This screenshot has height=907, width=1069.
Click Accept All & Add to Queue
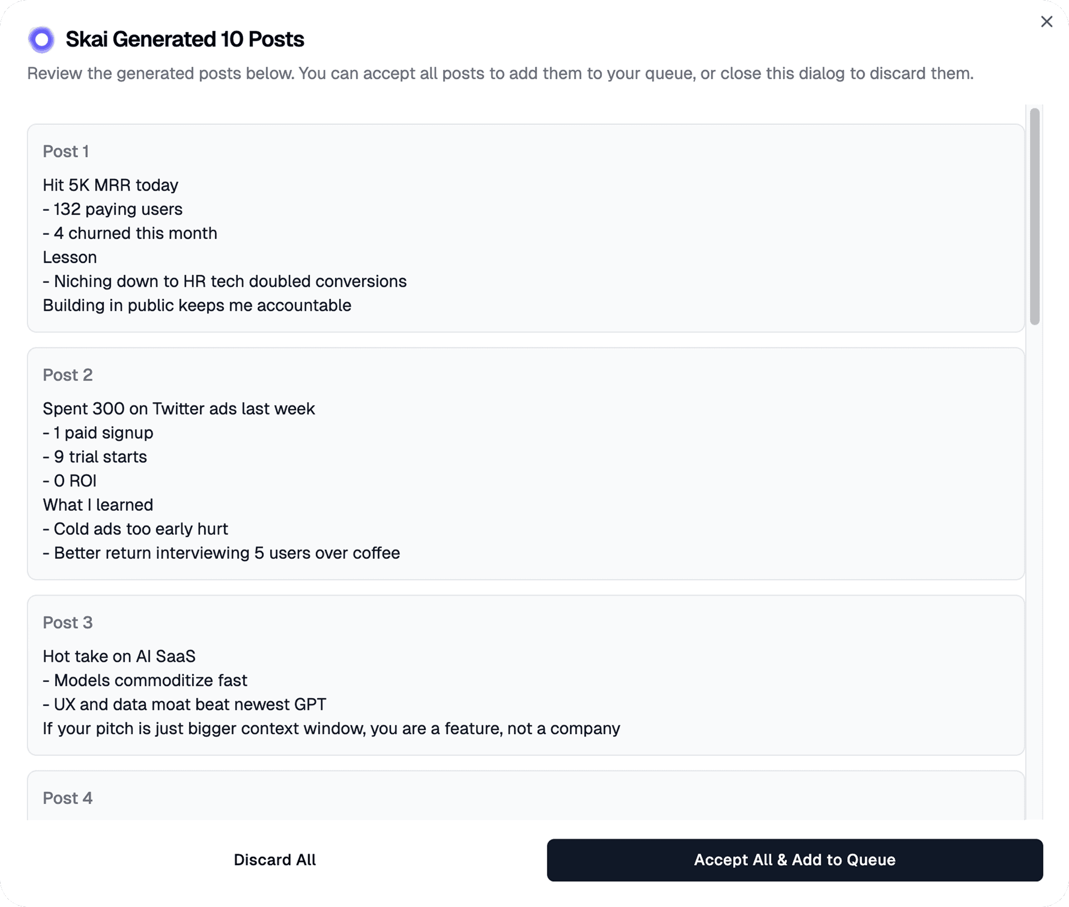pos(795,860)
